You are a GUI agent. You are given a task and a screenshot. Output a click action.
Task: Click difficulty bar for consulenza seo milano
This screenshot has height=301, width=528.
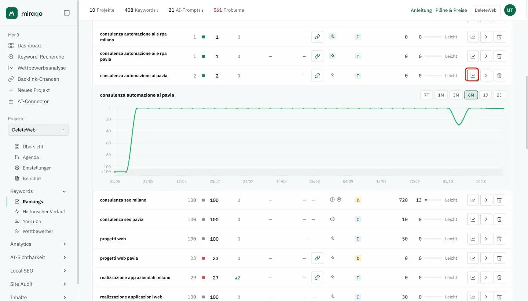pyautogui.click(x=433, y=200)
